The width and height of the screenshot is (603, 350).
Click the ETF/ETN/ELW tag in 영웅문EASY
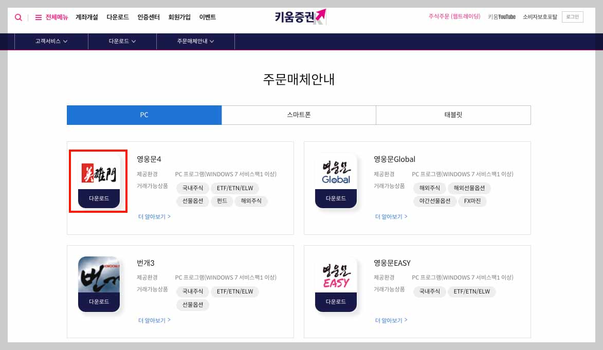click(471, 291)
